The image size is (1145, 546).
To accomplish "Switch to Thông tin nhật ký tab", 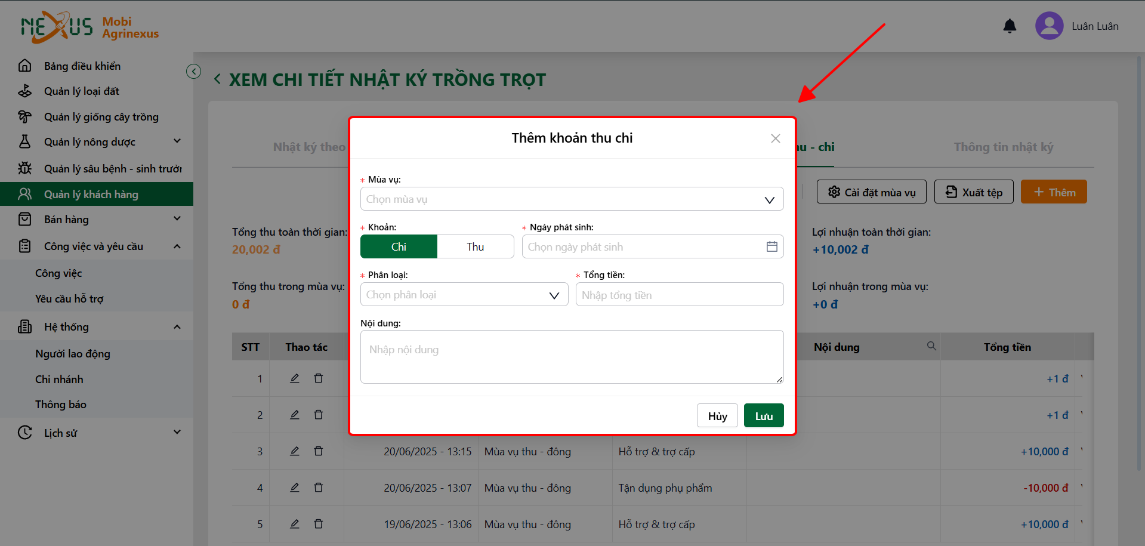I will pyautogui.click(x=1003, y=147).
